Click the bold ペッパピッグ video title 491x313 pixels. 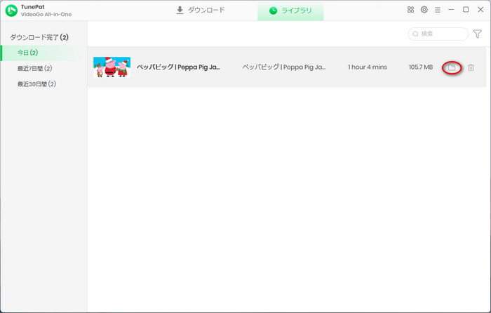click(178, 67)
